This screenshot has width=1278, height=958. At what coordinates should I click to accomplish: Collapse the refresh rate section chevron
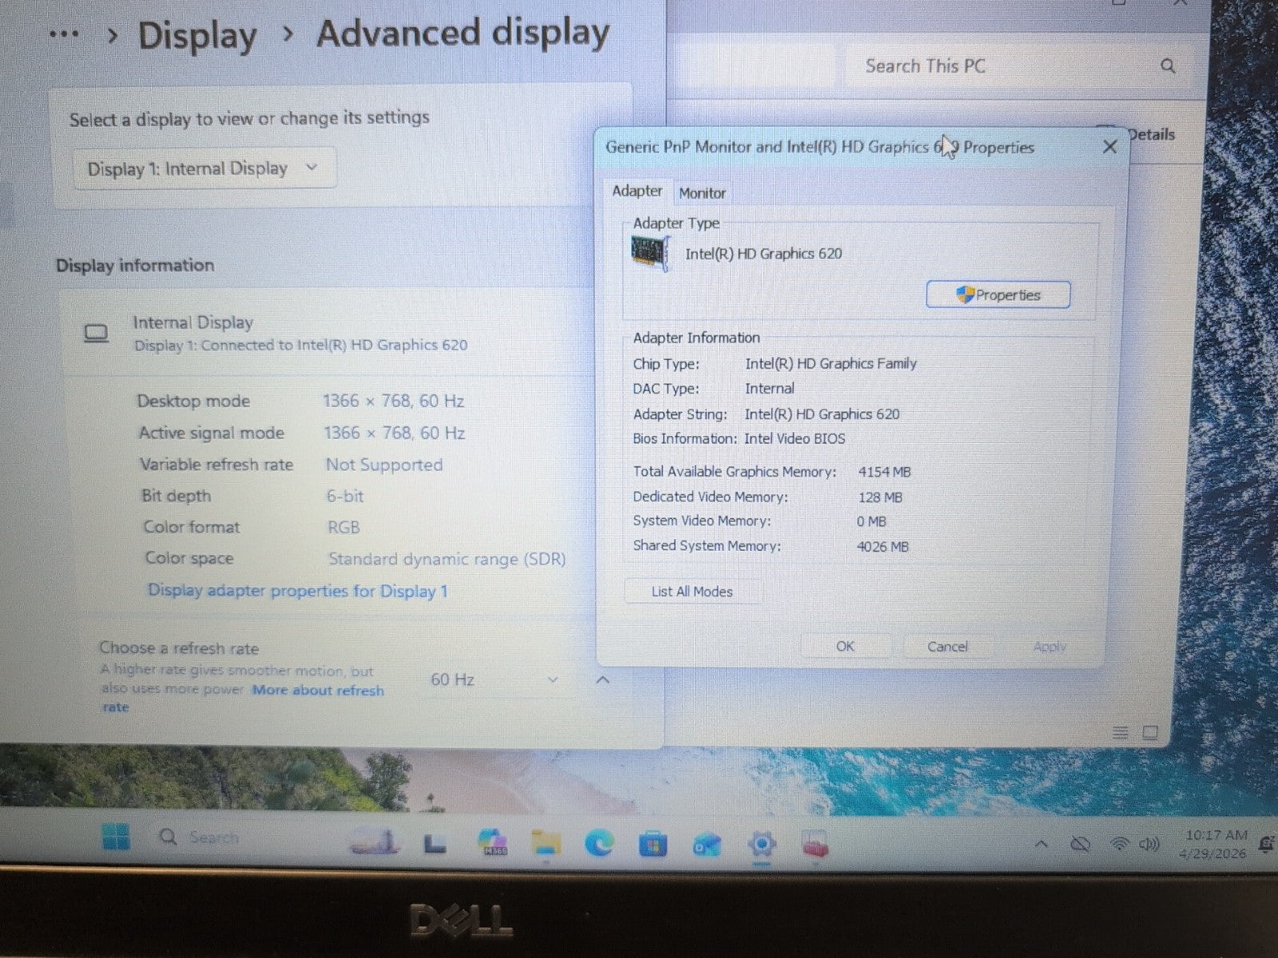(603, 679)
